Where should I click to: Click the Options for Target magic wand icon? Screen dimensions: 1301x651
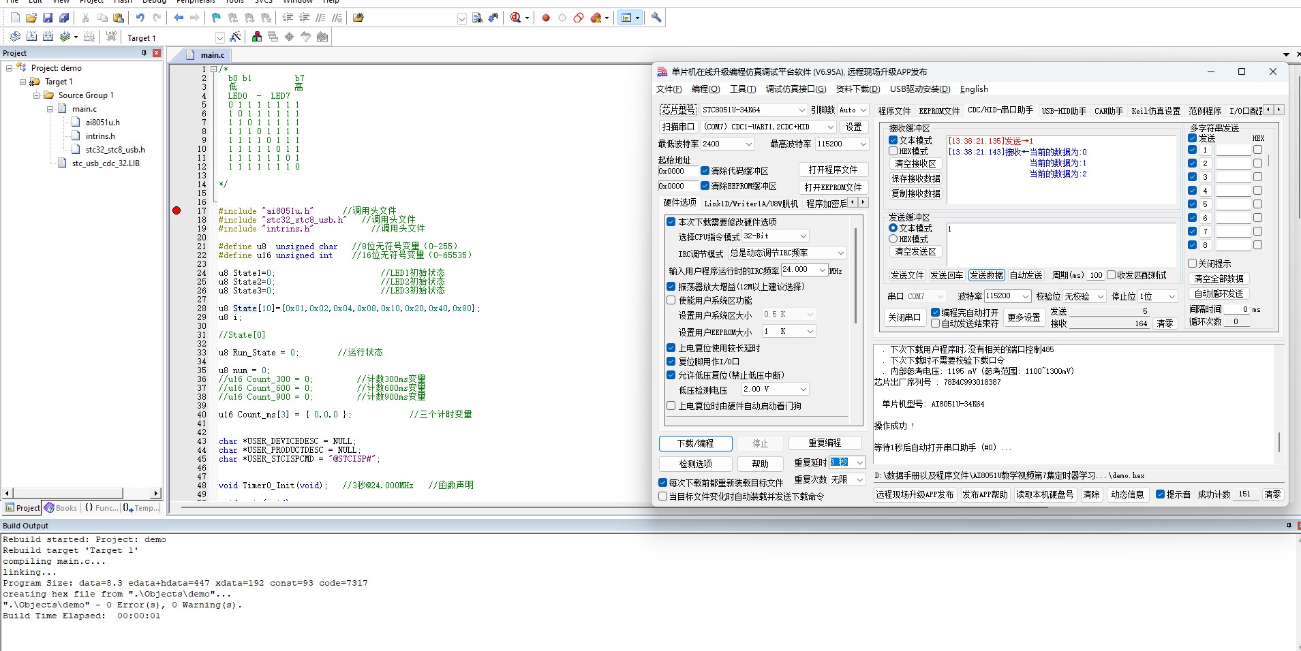[x=235, y=37]
